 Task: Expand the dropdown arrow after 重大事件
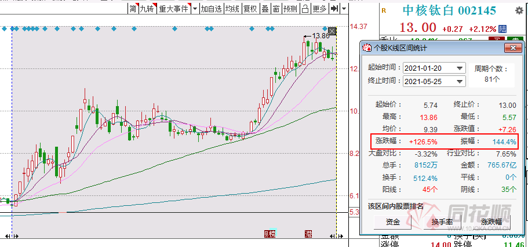(x=195, y=9)
